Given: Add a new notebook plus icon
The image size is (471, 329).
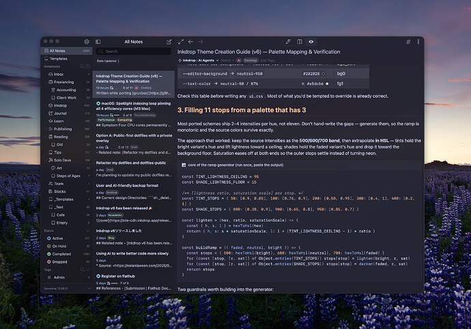Looking at the screenshot, I should [x=87, y=66].
